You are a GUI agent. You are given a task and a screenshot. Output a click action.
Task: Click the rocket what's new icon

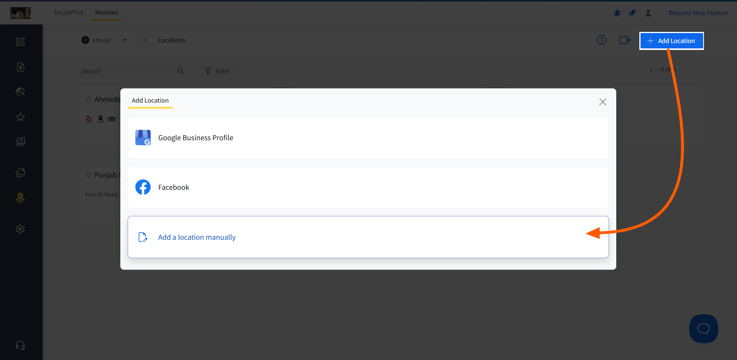click(632, 13)
